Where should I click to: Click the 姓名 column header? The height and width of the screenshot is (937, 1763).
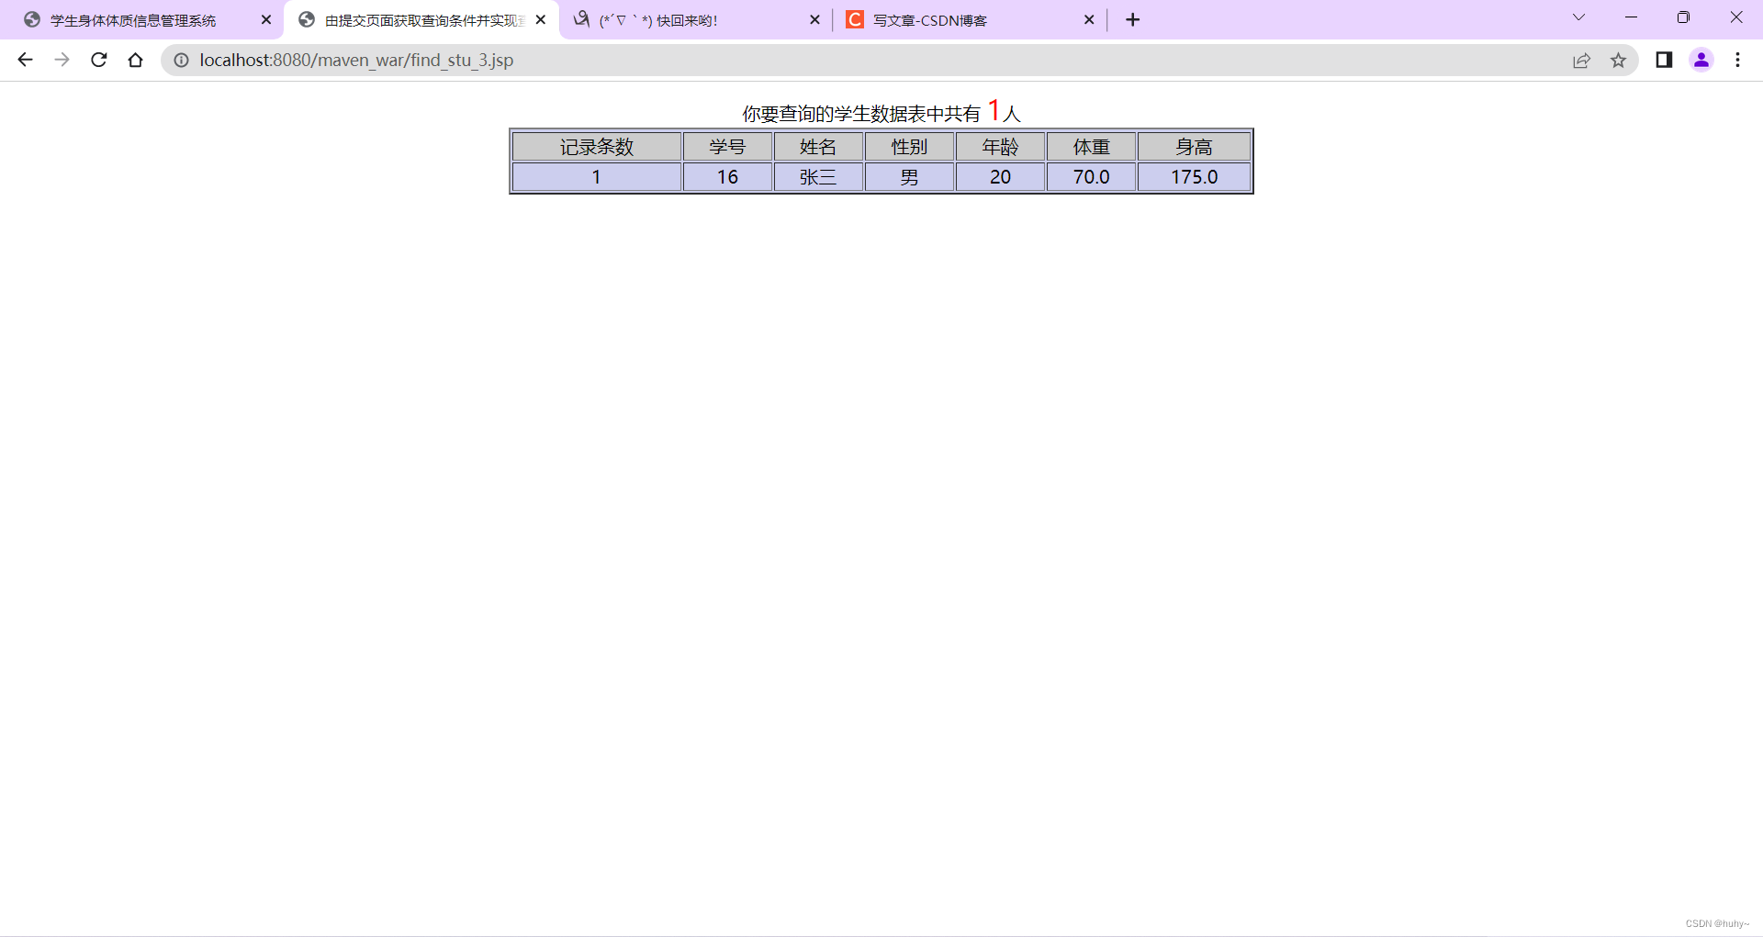818,147
